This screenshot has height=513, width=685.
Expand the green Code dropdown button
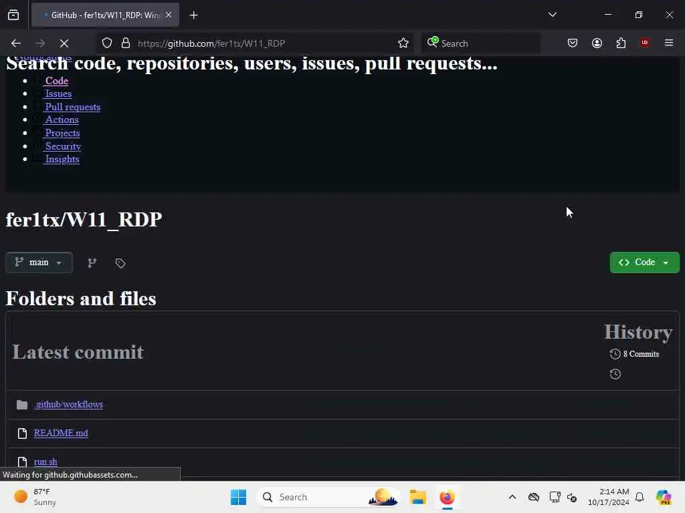point(644,262)
